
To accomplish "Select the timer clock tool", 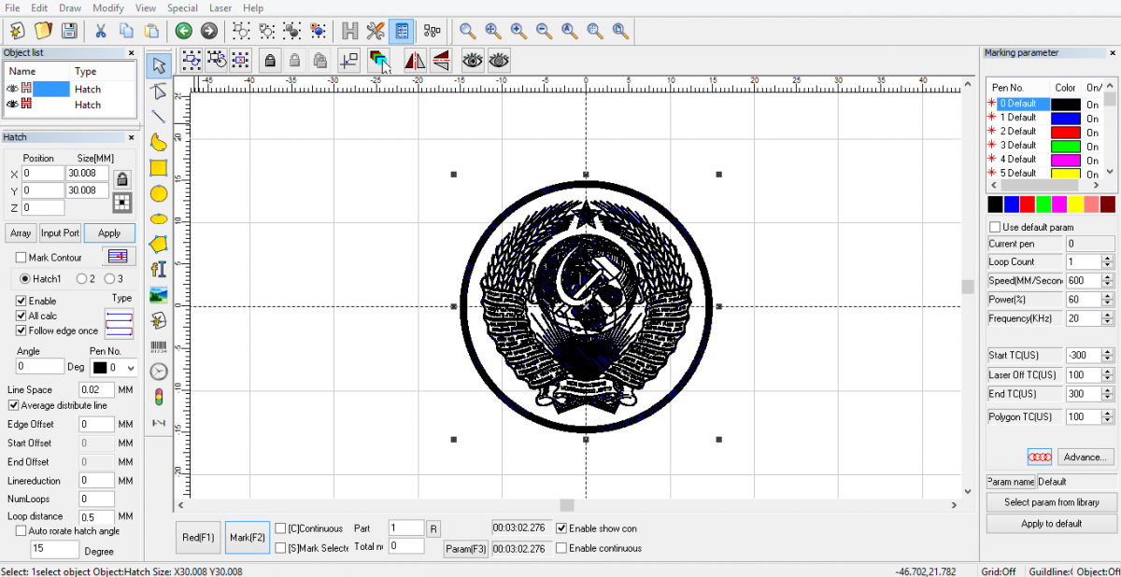I will (159, 372).
